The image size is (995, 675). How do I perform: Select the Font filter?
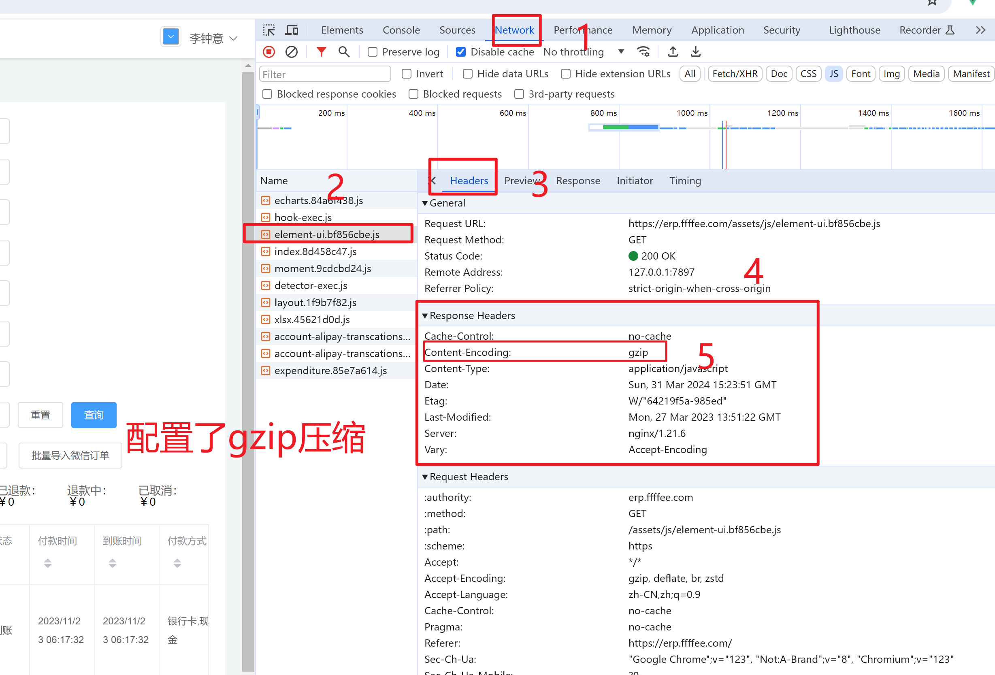(861, 74)
